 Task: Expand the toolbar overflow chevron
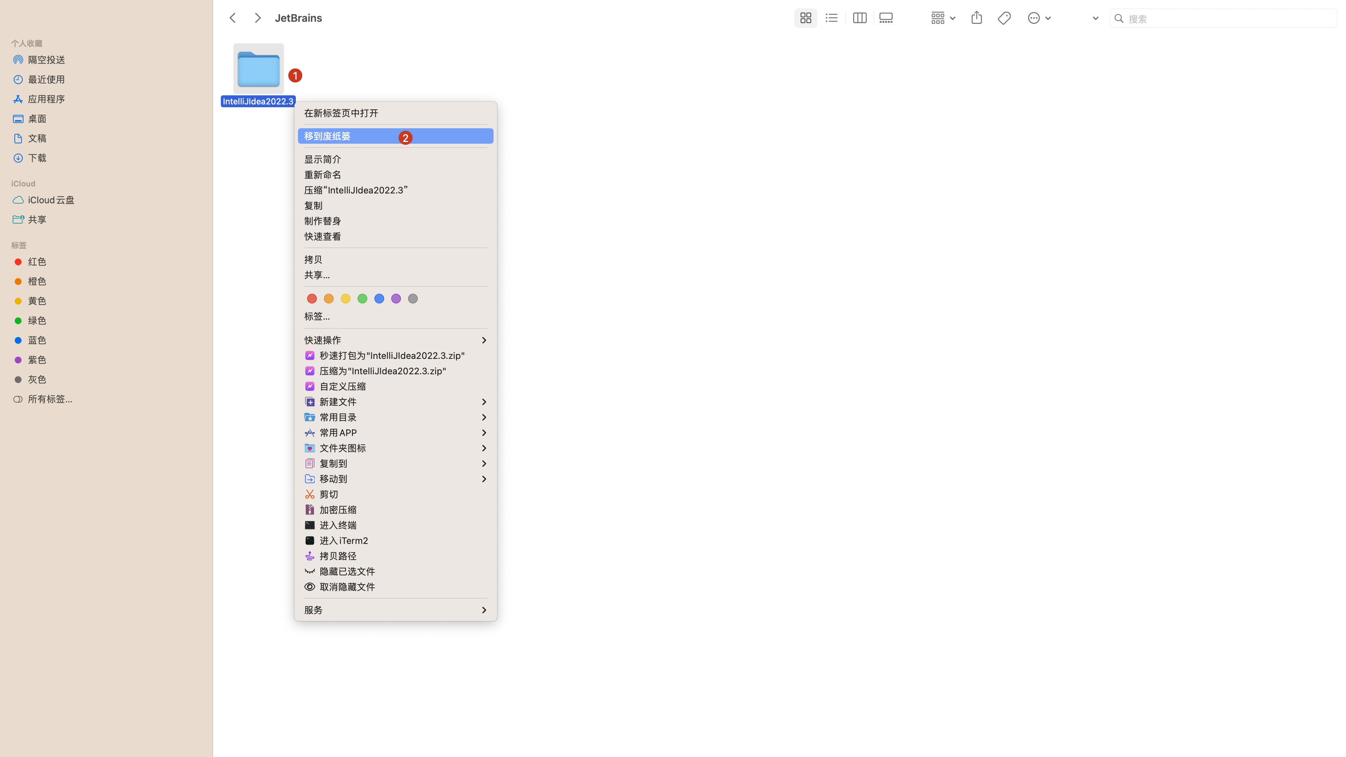1095,18
